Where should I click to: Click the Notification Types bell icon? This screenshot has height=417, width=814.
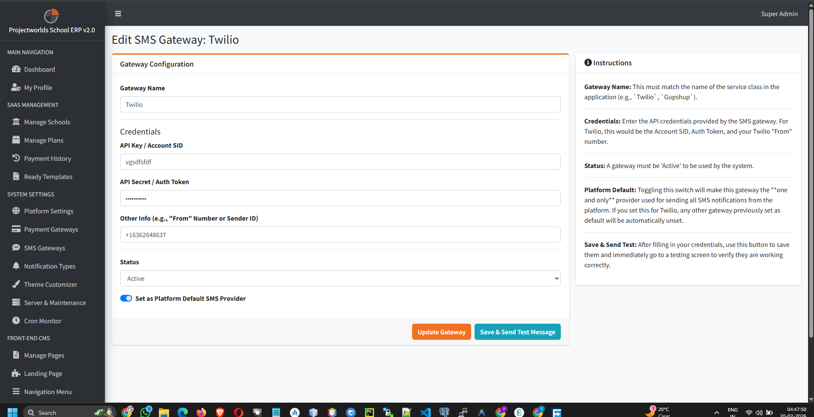[x=16, y=266]
